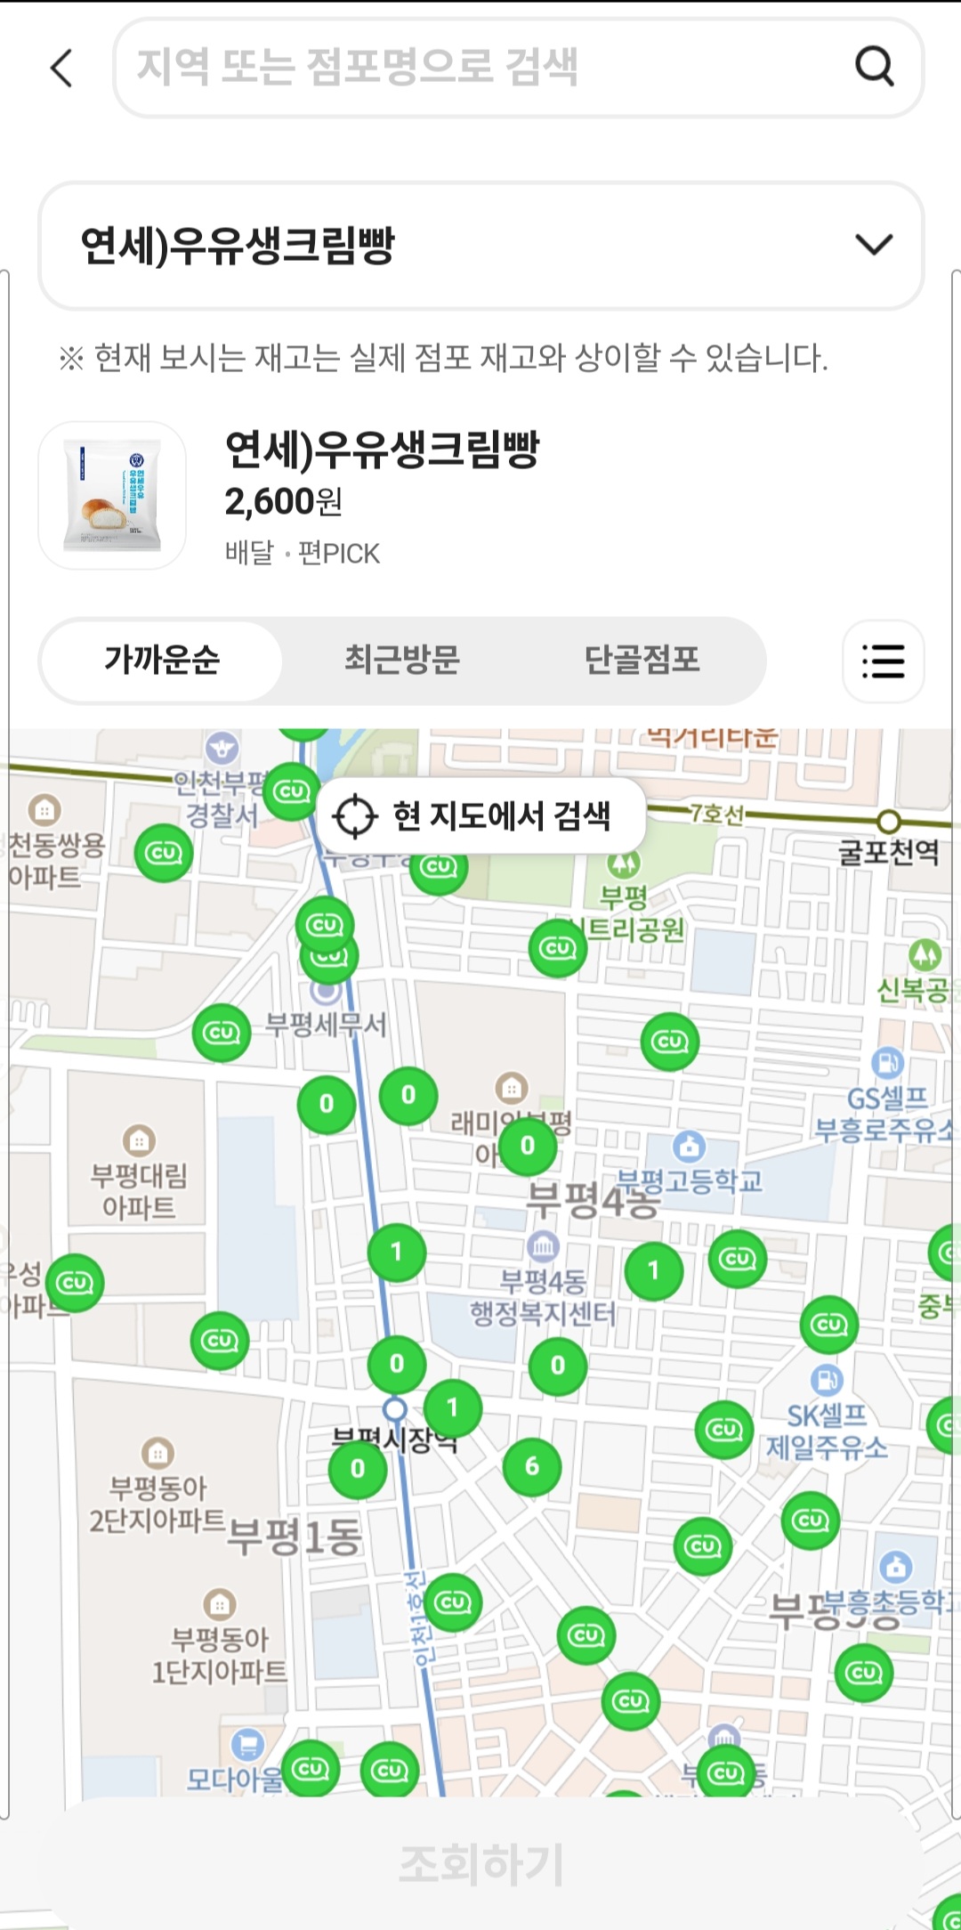Tap the 부평동아 2단지아파트 icon
Image resolution: width=961 pixels, height=1930 pixels.
point(157,1453)
